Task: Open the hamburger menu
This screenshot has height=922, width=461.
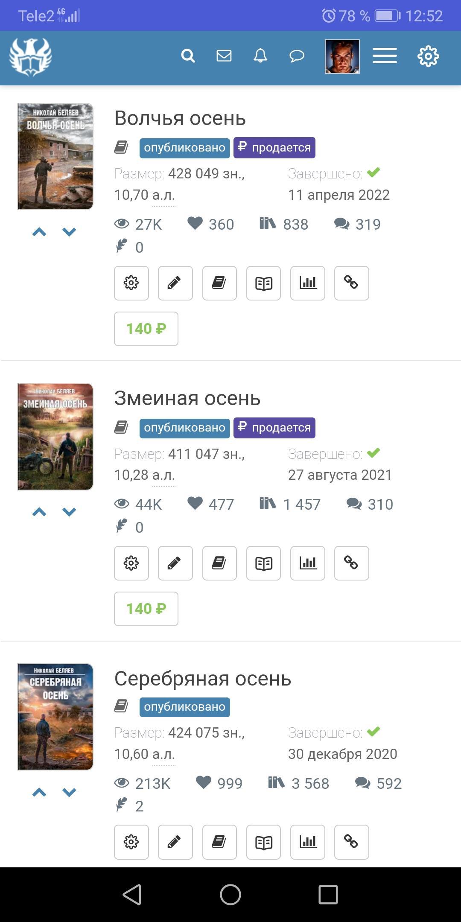Action: (385, 56)
